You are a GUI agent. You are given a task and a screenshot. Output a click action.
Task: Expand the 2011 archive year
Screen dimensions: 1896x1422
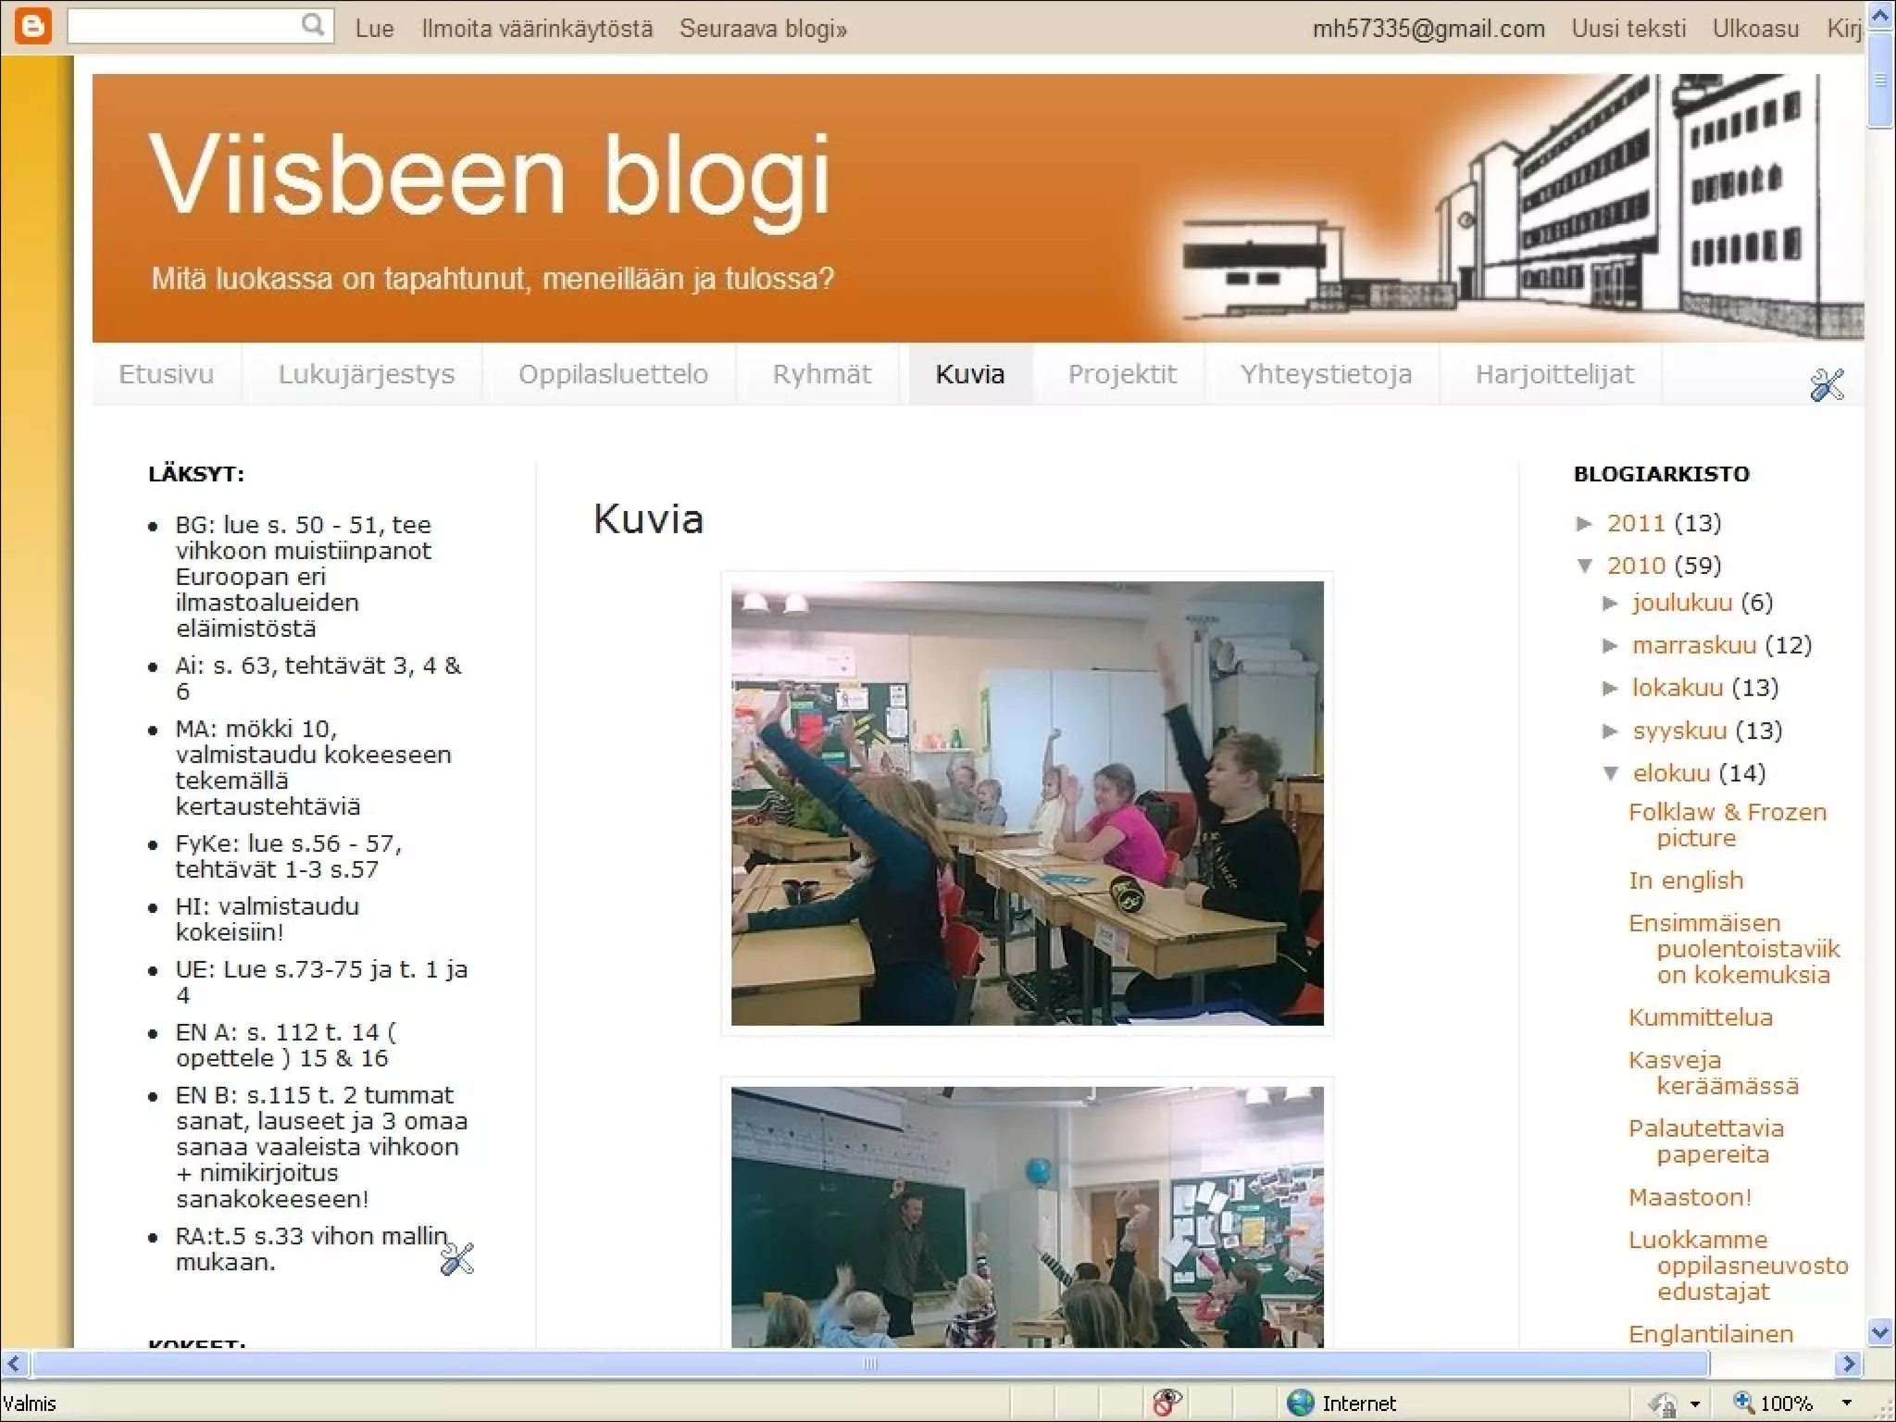[x=1585, y=523]
